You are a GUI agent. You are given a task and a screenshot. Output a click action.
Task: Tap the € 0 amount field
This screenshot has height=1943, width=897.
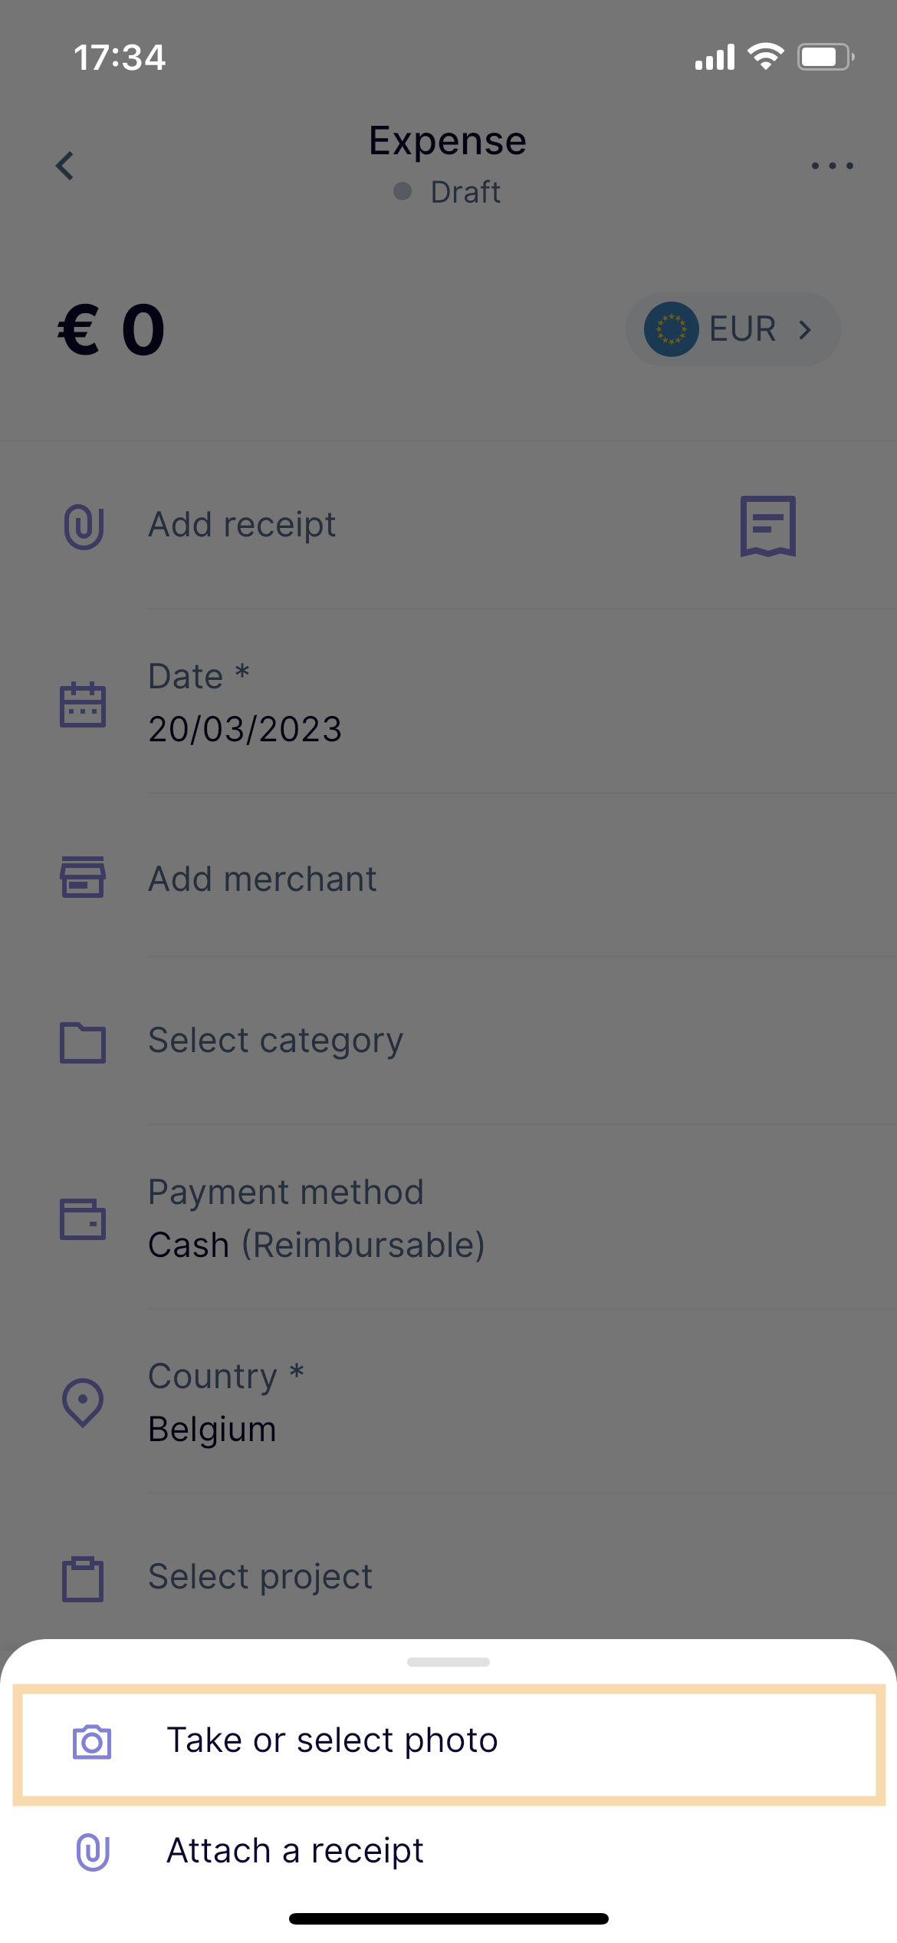[x=112, y=329]
